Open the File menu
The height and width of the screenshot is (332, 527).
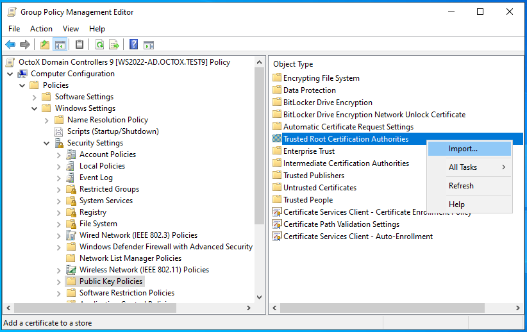tap(14, 29)
